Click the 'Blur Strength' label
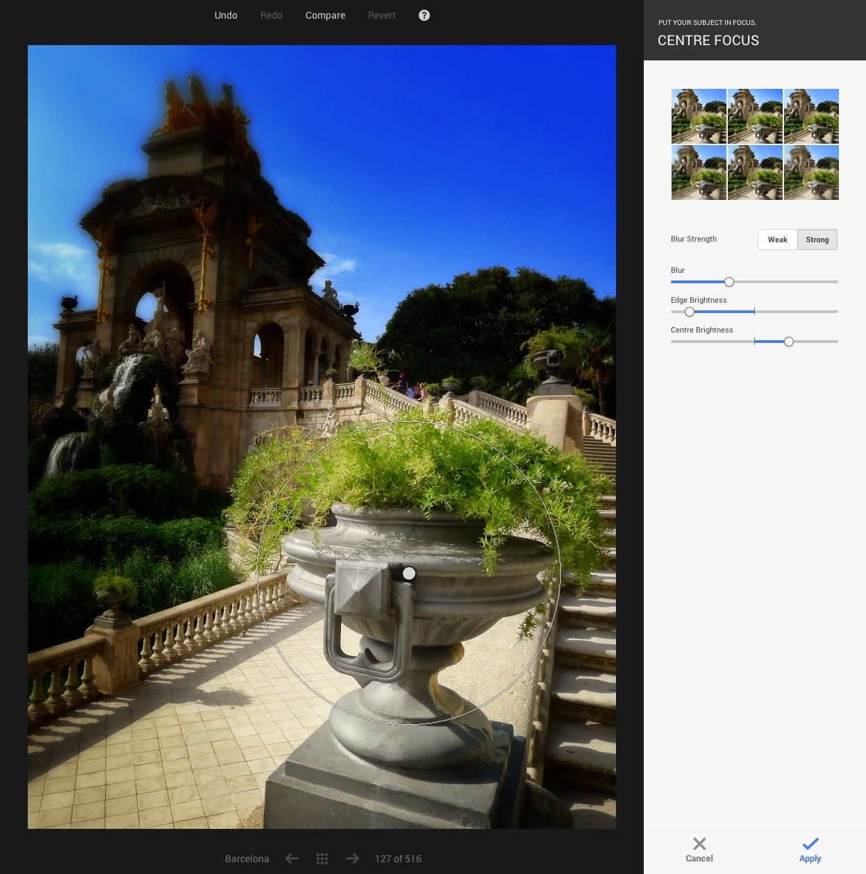The height and width of the screenshot is (874, 866). click(694, 239)
